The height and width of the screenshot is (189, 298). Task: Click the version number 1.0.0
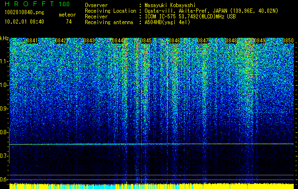pos(64,4)
